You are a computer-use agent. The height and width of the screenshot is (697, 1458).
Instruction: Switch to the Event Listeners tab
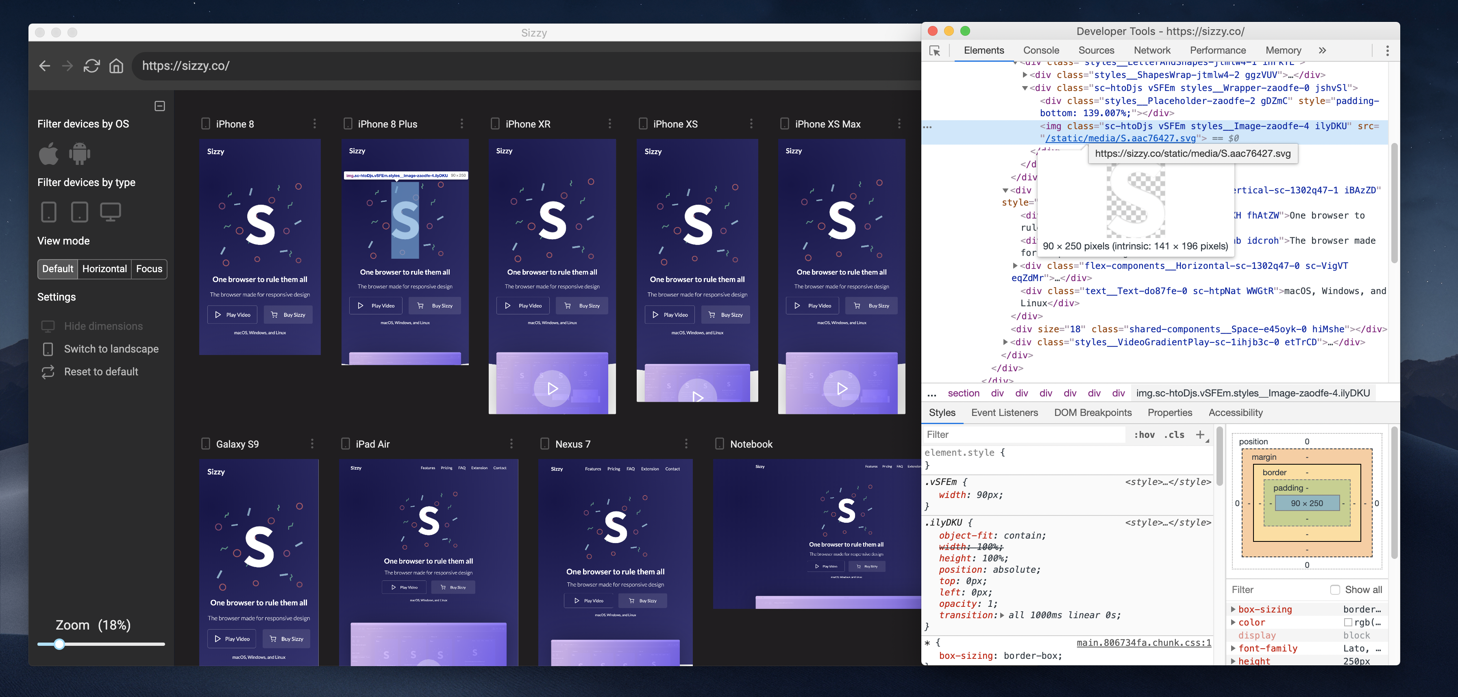(x=1005, y=413)
